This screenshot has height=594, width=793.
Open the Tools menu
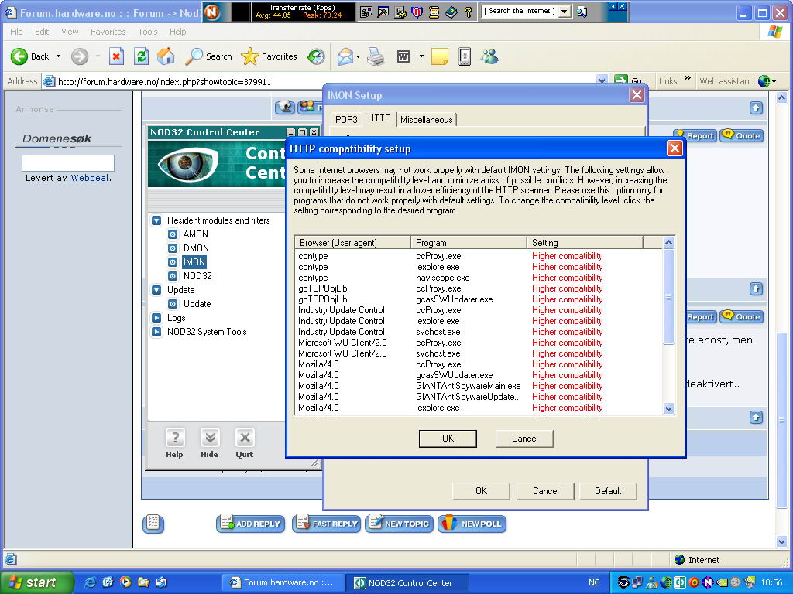point(148,32)
